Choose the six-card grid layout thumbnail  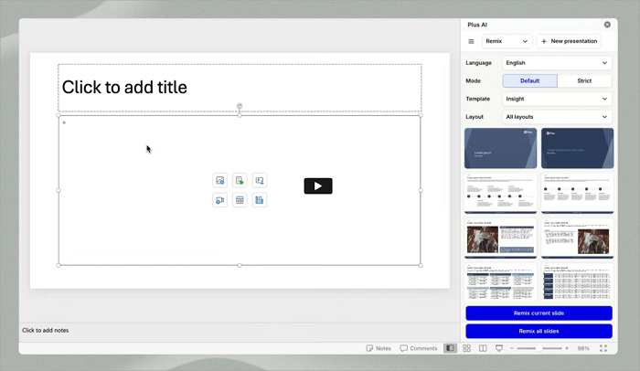pyautogui.click(x=500, y=282)
